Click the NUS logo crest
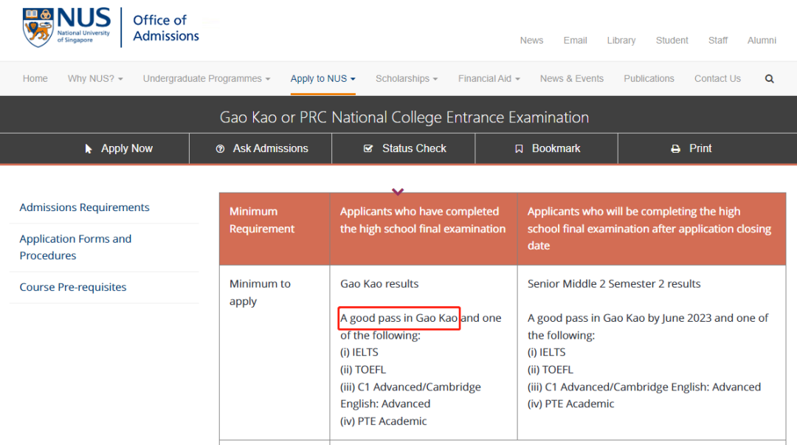 [x=38, y=27]
